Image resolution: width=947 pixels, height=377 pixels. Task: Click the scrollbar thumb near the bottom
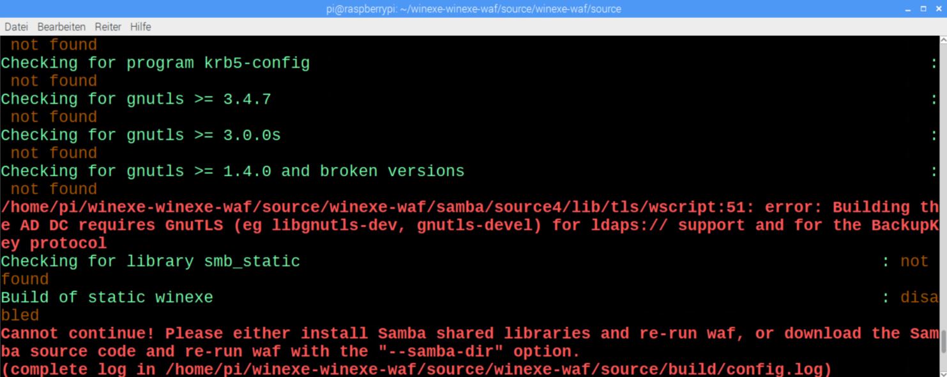[943, 341]
